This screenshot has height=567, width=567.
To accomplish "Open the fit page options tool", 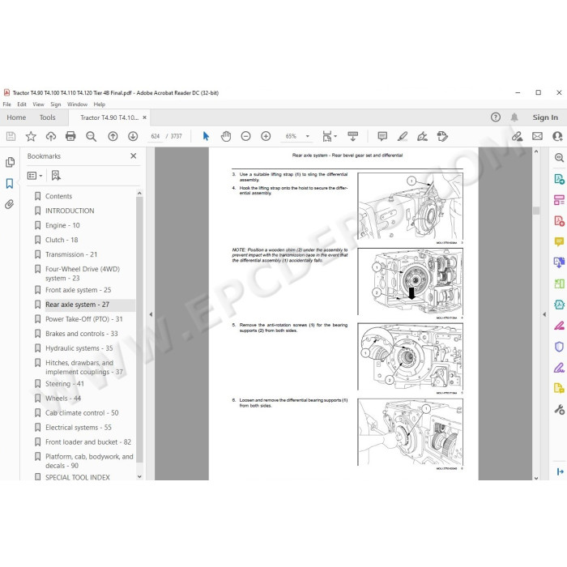I will [x=329, y=136].
